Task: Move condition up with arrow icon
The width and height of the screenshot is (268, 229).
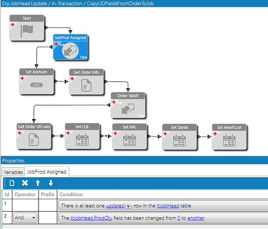Action: (38, 183)
